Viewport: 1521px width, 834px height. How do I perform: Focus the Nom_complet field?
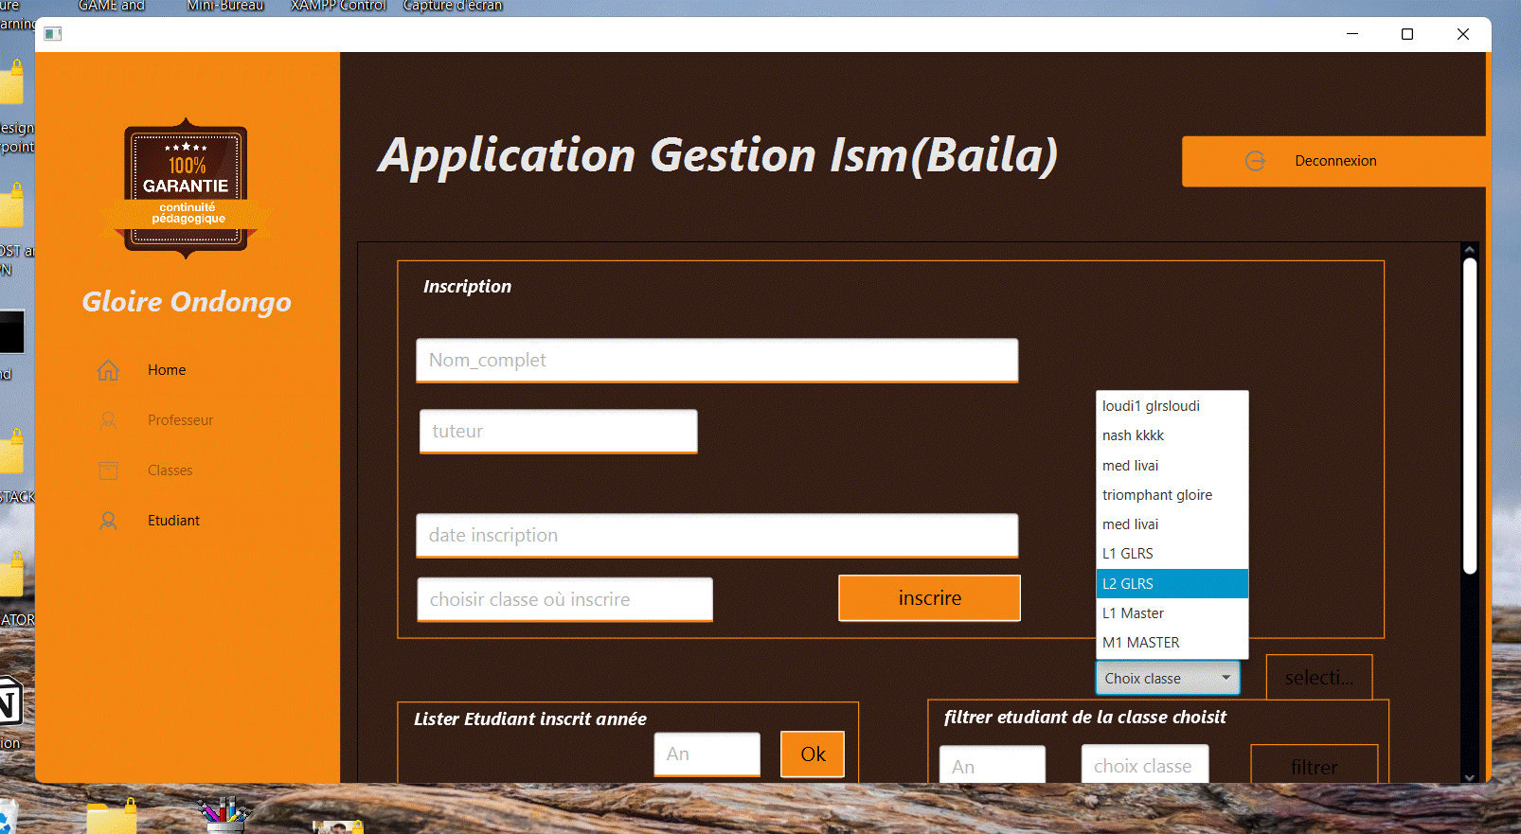click(717, 361)
